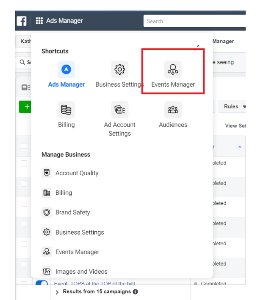
Task: Select Account Quality in Manage Business
Action: [x=77, y=173]
